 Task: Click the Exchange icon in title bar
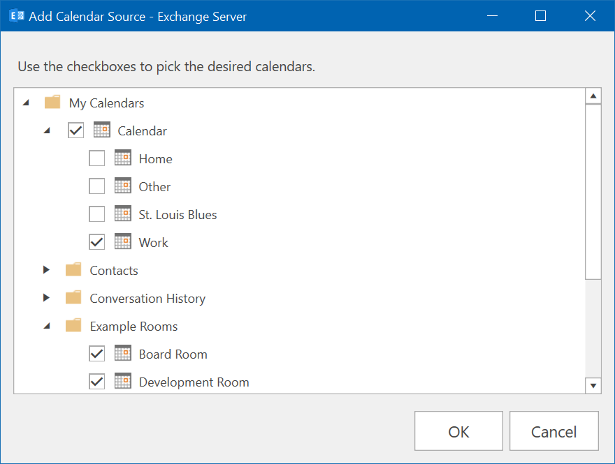point(17,16)
